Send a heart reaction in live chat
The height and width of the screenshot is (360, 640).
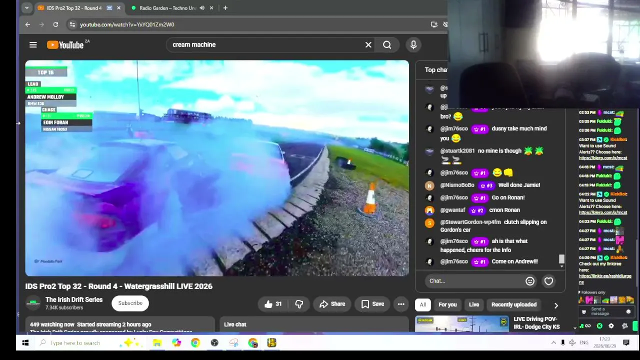tap(548, 281)
